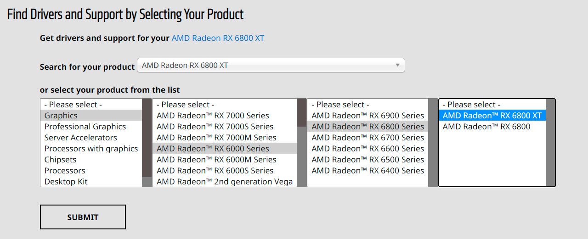This screenshot has height=239, width=588.
Task: Open the product search dropdown arrow
Action: 397,65
